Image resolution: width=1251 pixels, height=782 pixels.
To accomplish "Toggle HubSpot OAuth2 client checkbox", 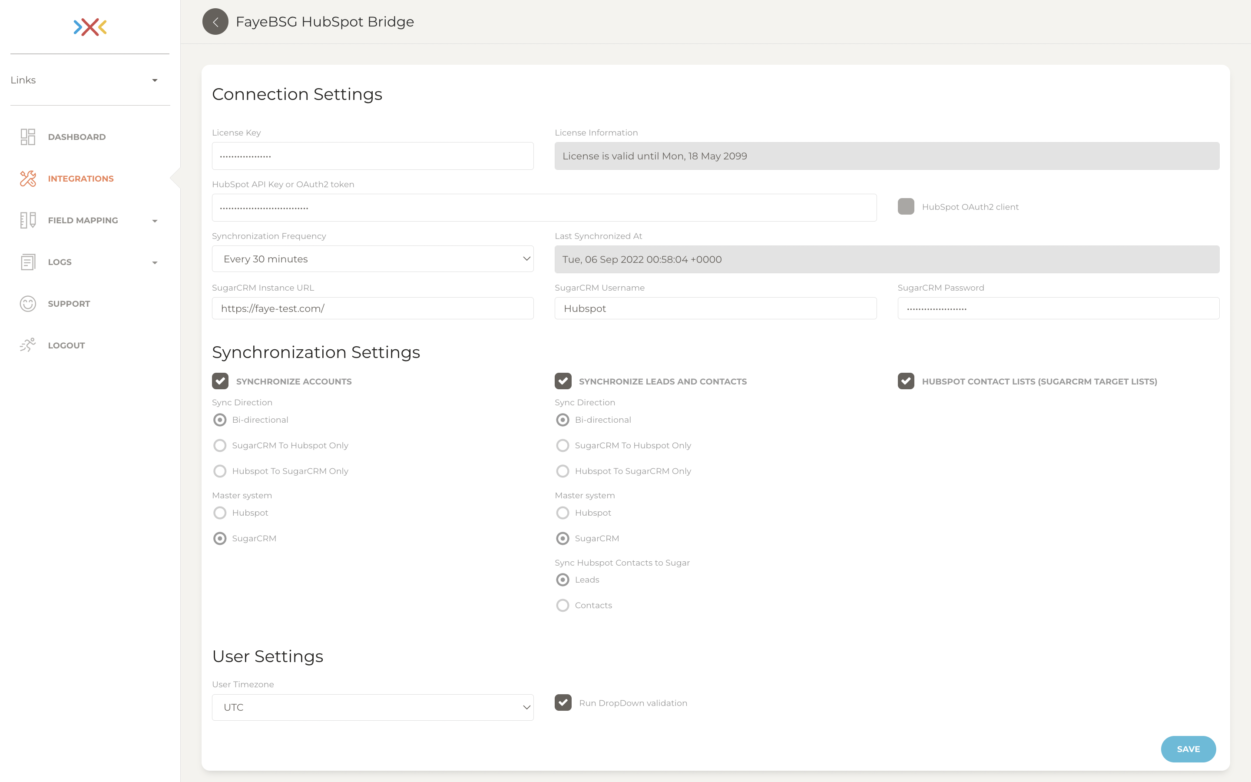I will [x=906, y=207].
